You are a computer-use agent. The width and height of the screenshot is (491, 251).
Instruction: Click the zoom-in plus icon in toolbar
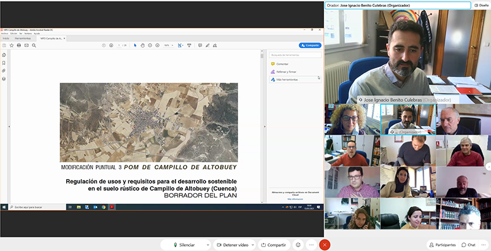158,45
